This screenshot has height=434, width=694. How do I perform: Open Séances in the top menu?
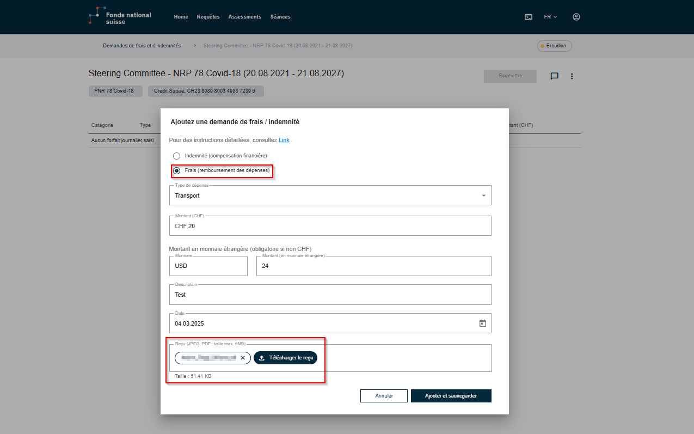point(280,17)
